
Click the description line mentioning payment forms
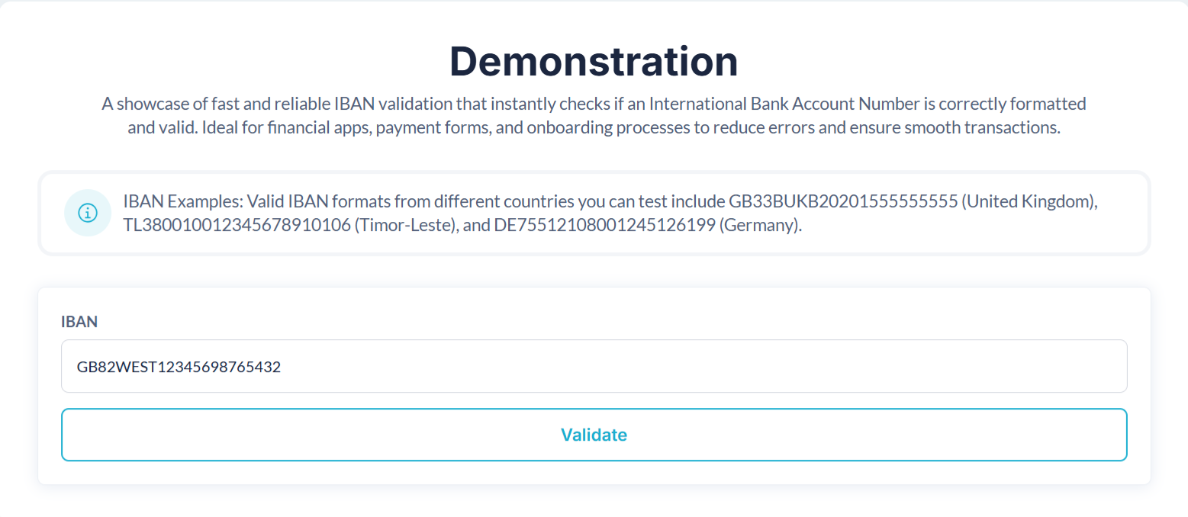pyautogui.click(x=594, y=127)
